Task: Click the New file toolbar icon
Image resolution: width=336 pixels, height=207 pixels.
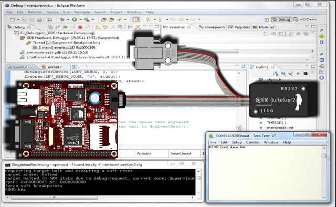Action: pos(12,20)
